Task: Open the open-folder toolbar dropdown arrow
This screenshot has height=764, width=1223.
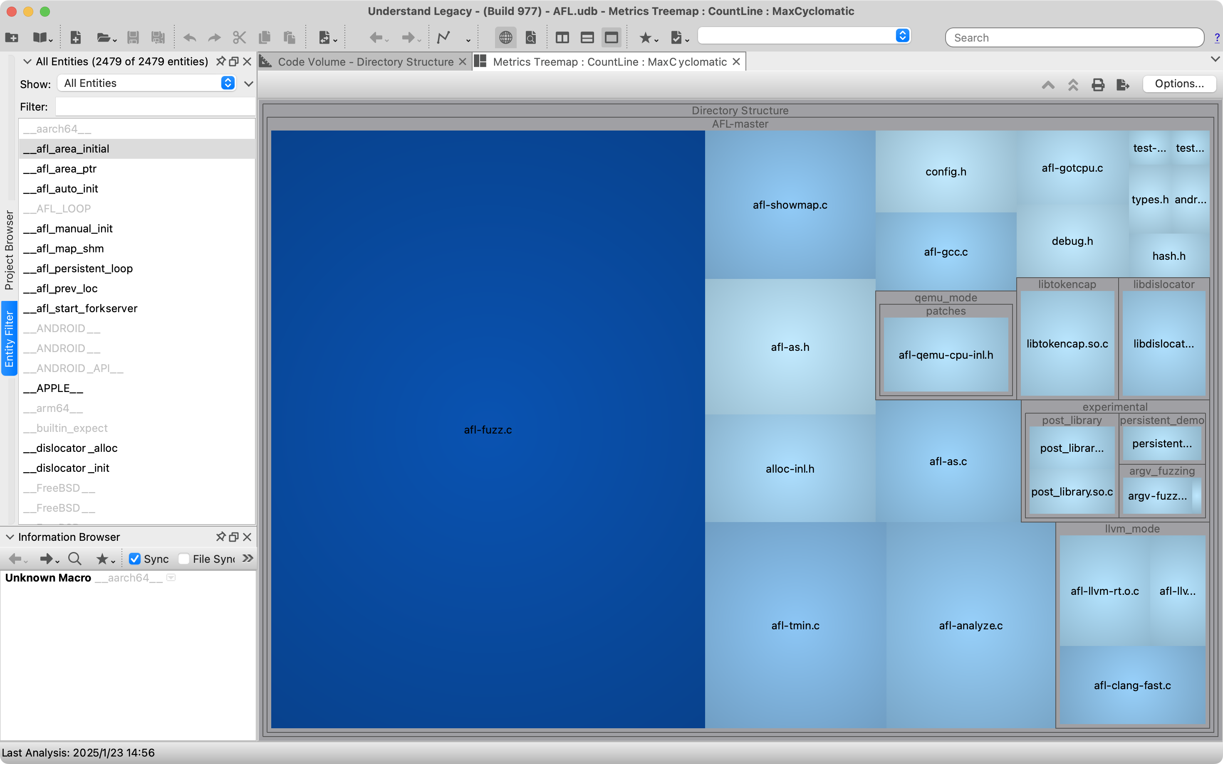Action: pos(115,40)
